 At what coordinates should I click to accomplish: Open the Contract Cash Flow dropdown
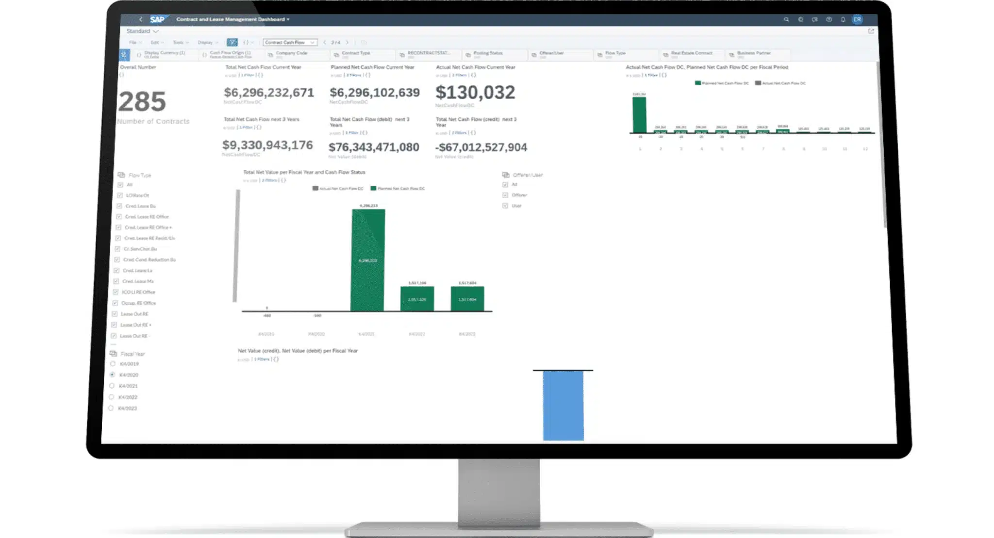pos(290,42)
